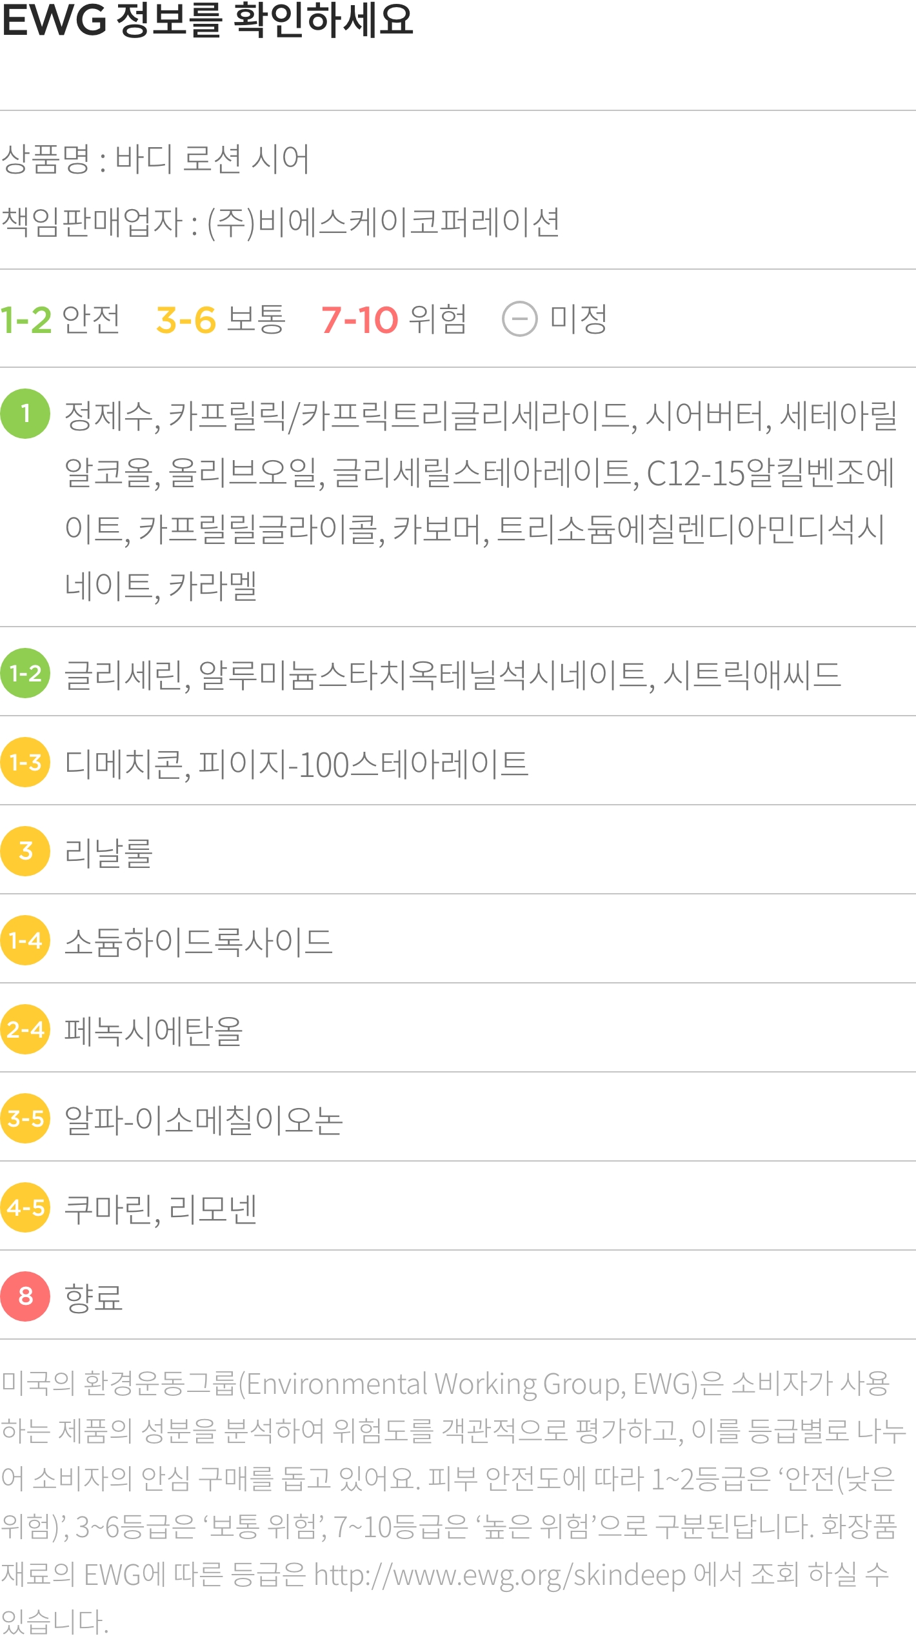Image resolution: width=916 pixels, height=1643 pixels.
Task: Click the yellow 2-4 grade badge
Action: point(25,1029)
